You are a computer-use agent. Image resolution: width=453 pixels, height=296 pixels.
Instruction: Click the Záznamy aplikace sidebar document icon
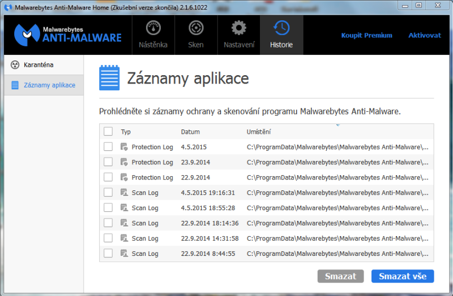coord(15,85)
